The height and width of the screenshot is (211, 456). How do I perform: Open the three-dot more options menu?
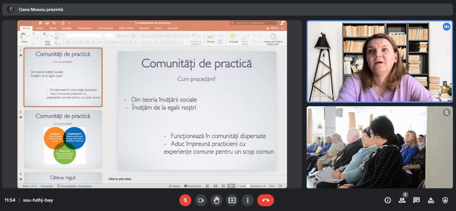[247, 200]
